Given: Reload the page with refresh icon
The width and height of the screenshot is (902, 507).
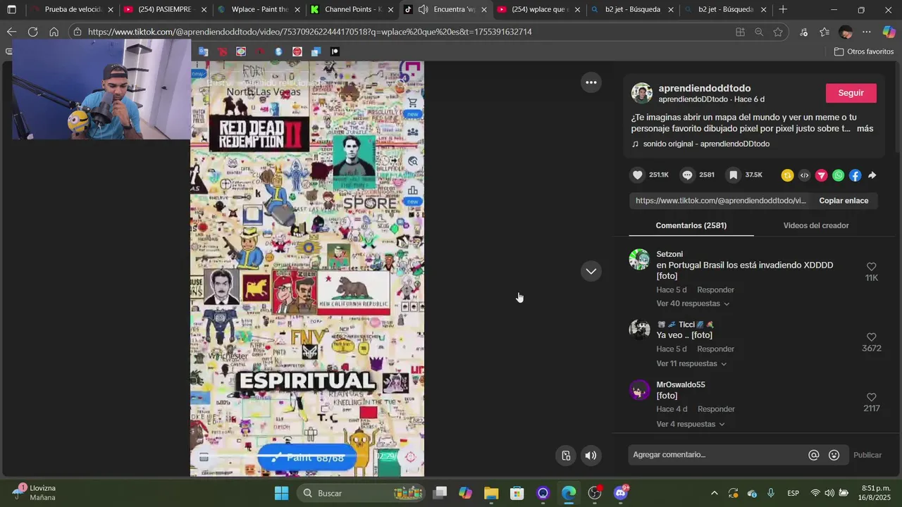Looking at the screenshot, I should tap(32, 32).
